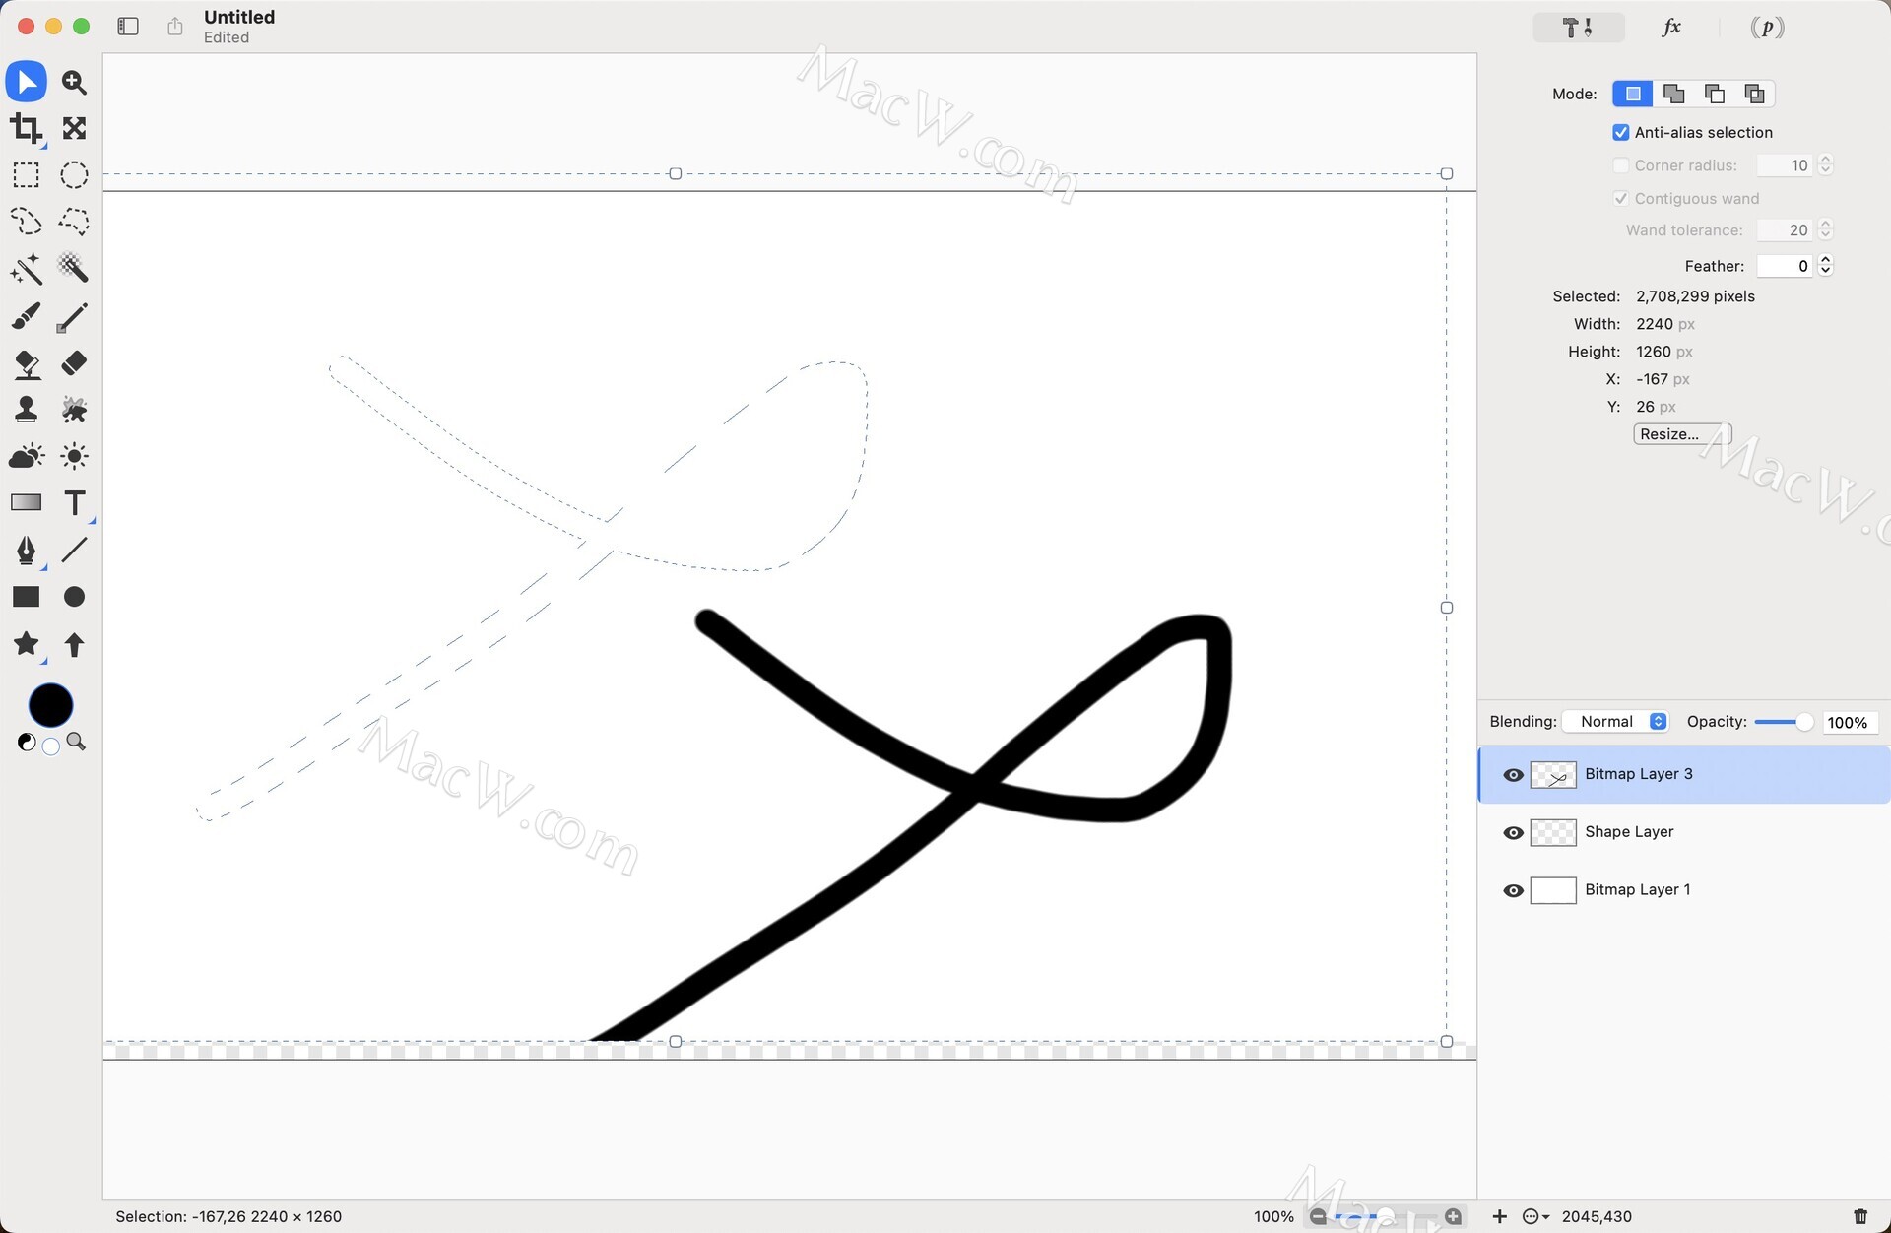Increase the Feather value stepper

pyautogui.click(x=1825, y=260)
